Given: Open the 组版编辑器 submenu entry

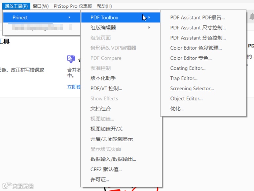Looking at the screenshot, I should [121, 28].
